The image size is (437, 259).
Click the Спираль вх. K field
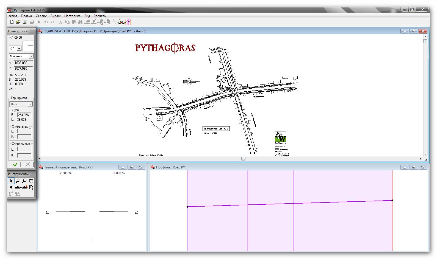pyautogui.click(x=24, y=137)
